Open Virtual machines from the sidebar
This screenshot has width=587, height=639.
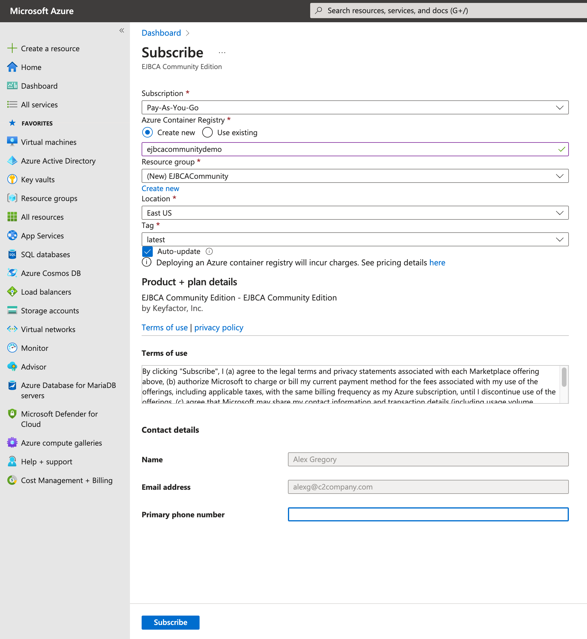48,142
